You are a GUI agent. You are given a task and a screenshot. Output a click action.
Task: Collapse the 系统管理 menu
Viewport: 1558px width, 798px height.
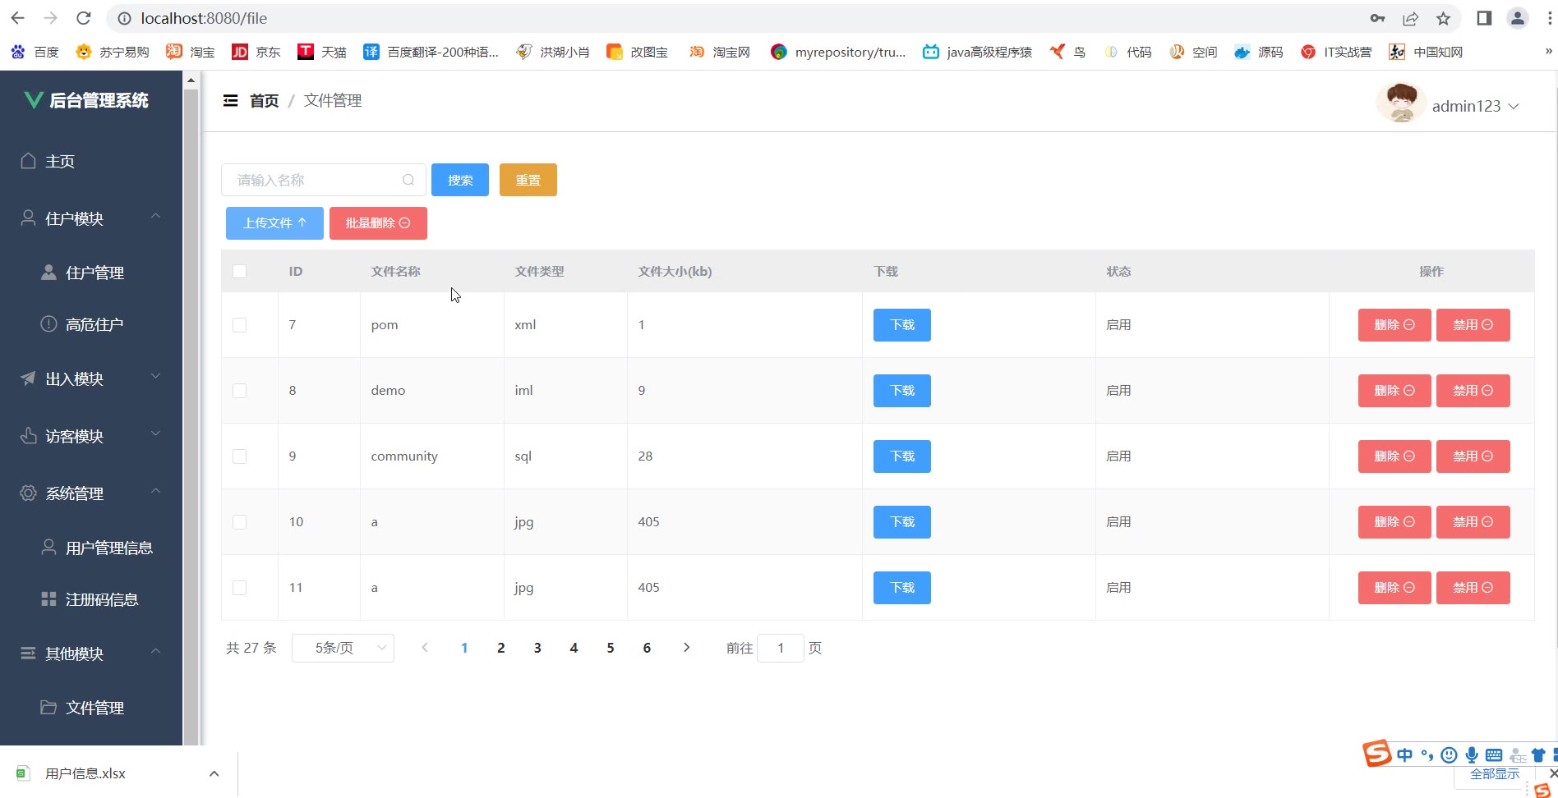(155, 491)
